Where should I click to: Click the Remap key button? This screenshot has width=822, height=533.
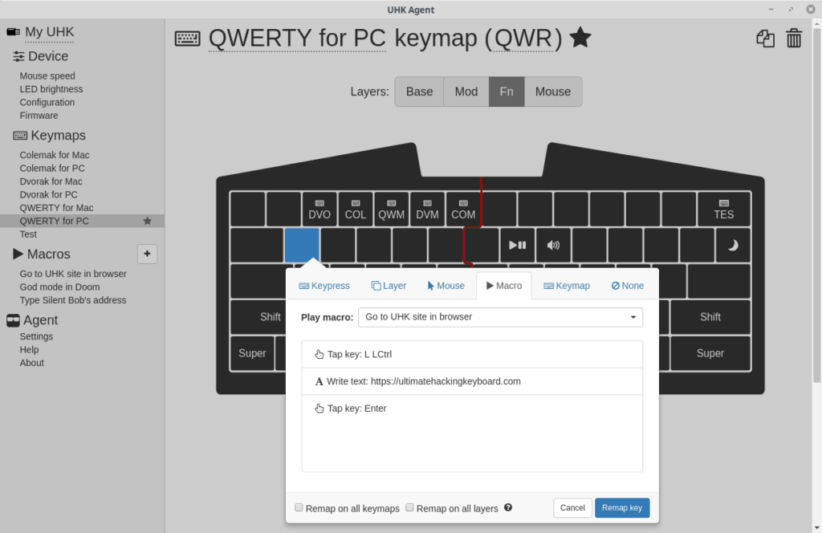(x=621, y=508)
